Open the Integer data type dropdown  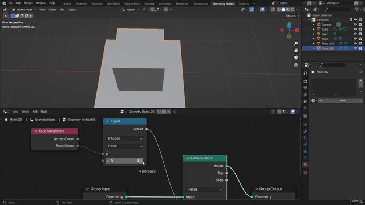point(124,138)
